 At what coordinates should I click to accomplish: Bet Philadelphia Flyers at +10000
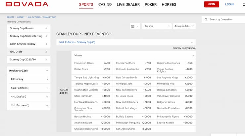click(175, 117)
